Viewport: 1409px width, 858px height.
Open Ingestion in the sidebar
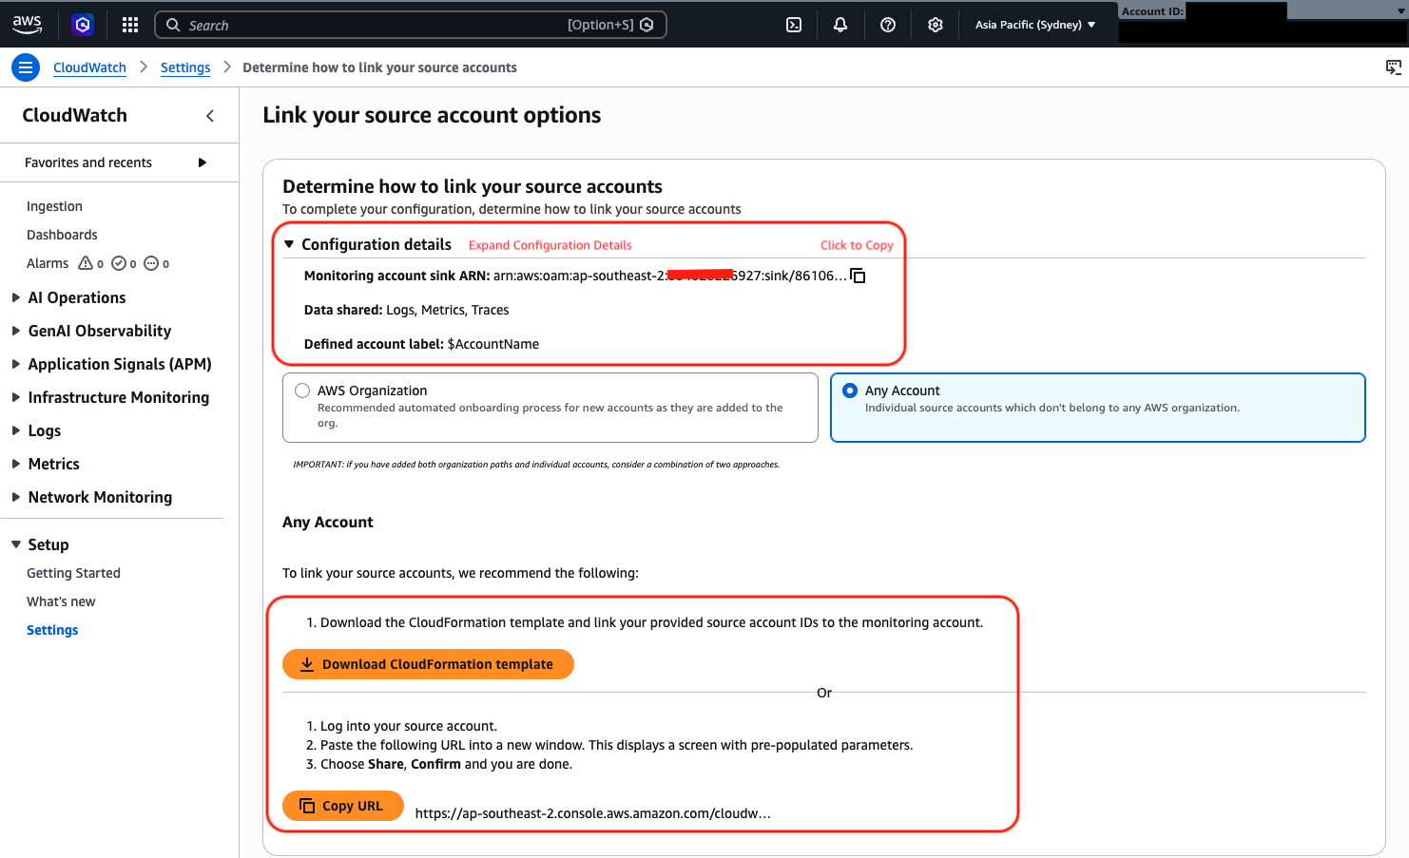(54, 206)
